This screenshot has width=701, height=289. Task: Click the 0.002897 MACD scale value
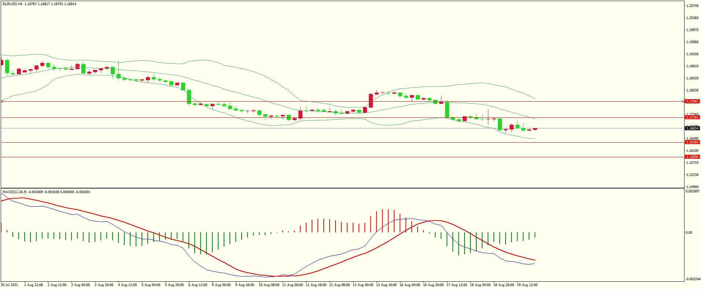(x=693, y=191)
